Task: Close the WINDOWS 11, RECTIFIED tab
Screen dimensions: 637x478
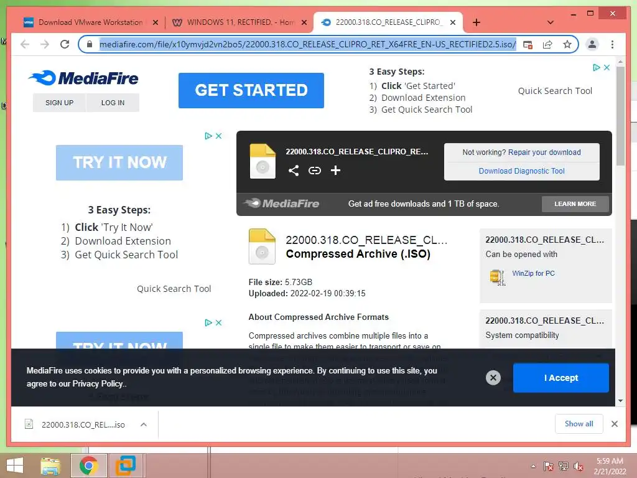Action: pos(304,22)
